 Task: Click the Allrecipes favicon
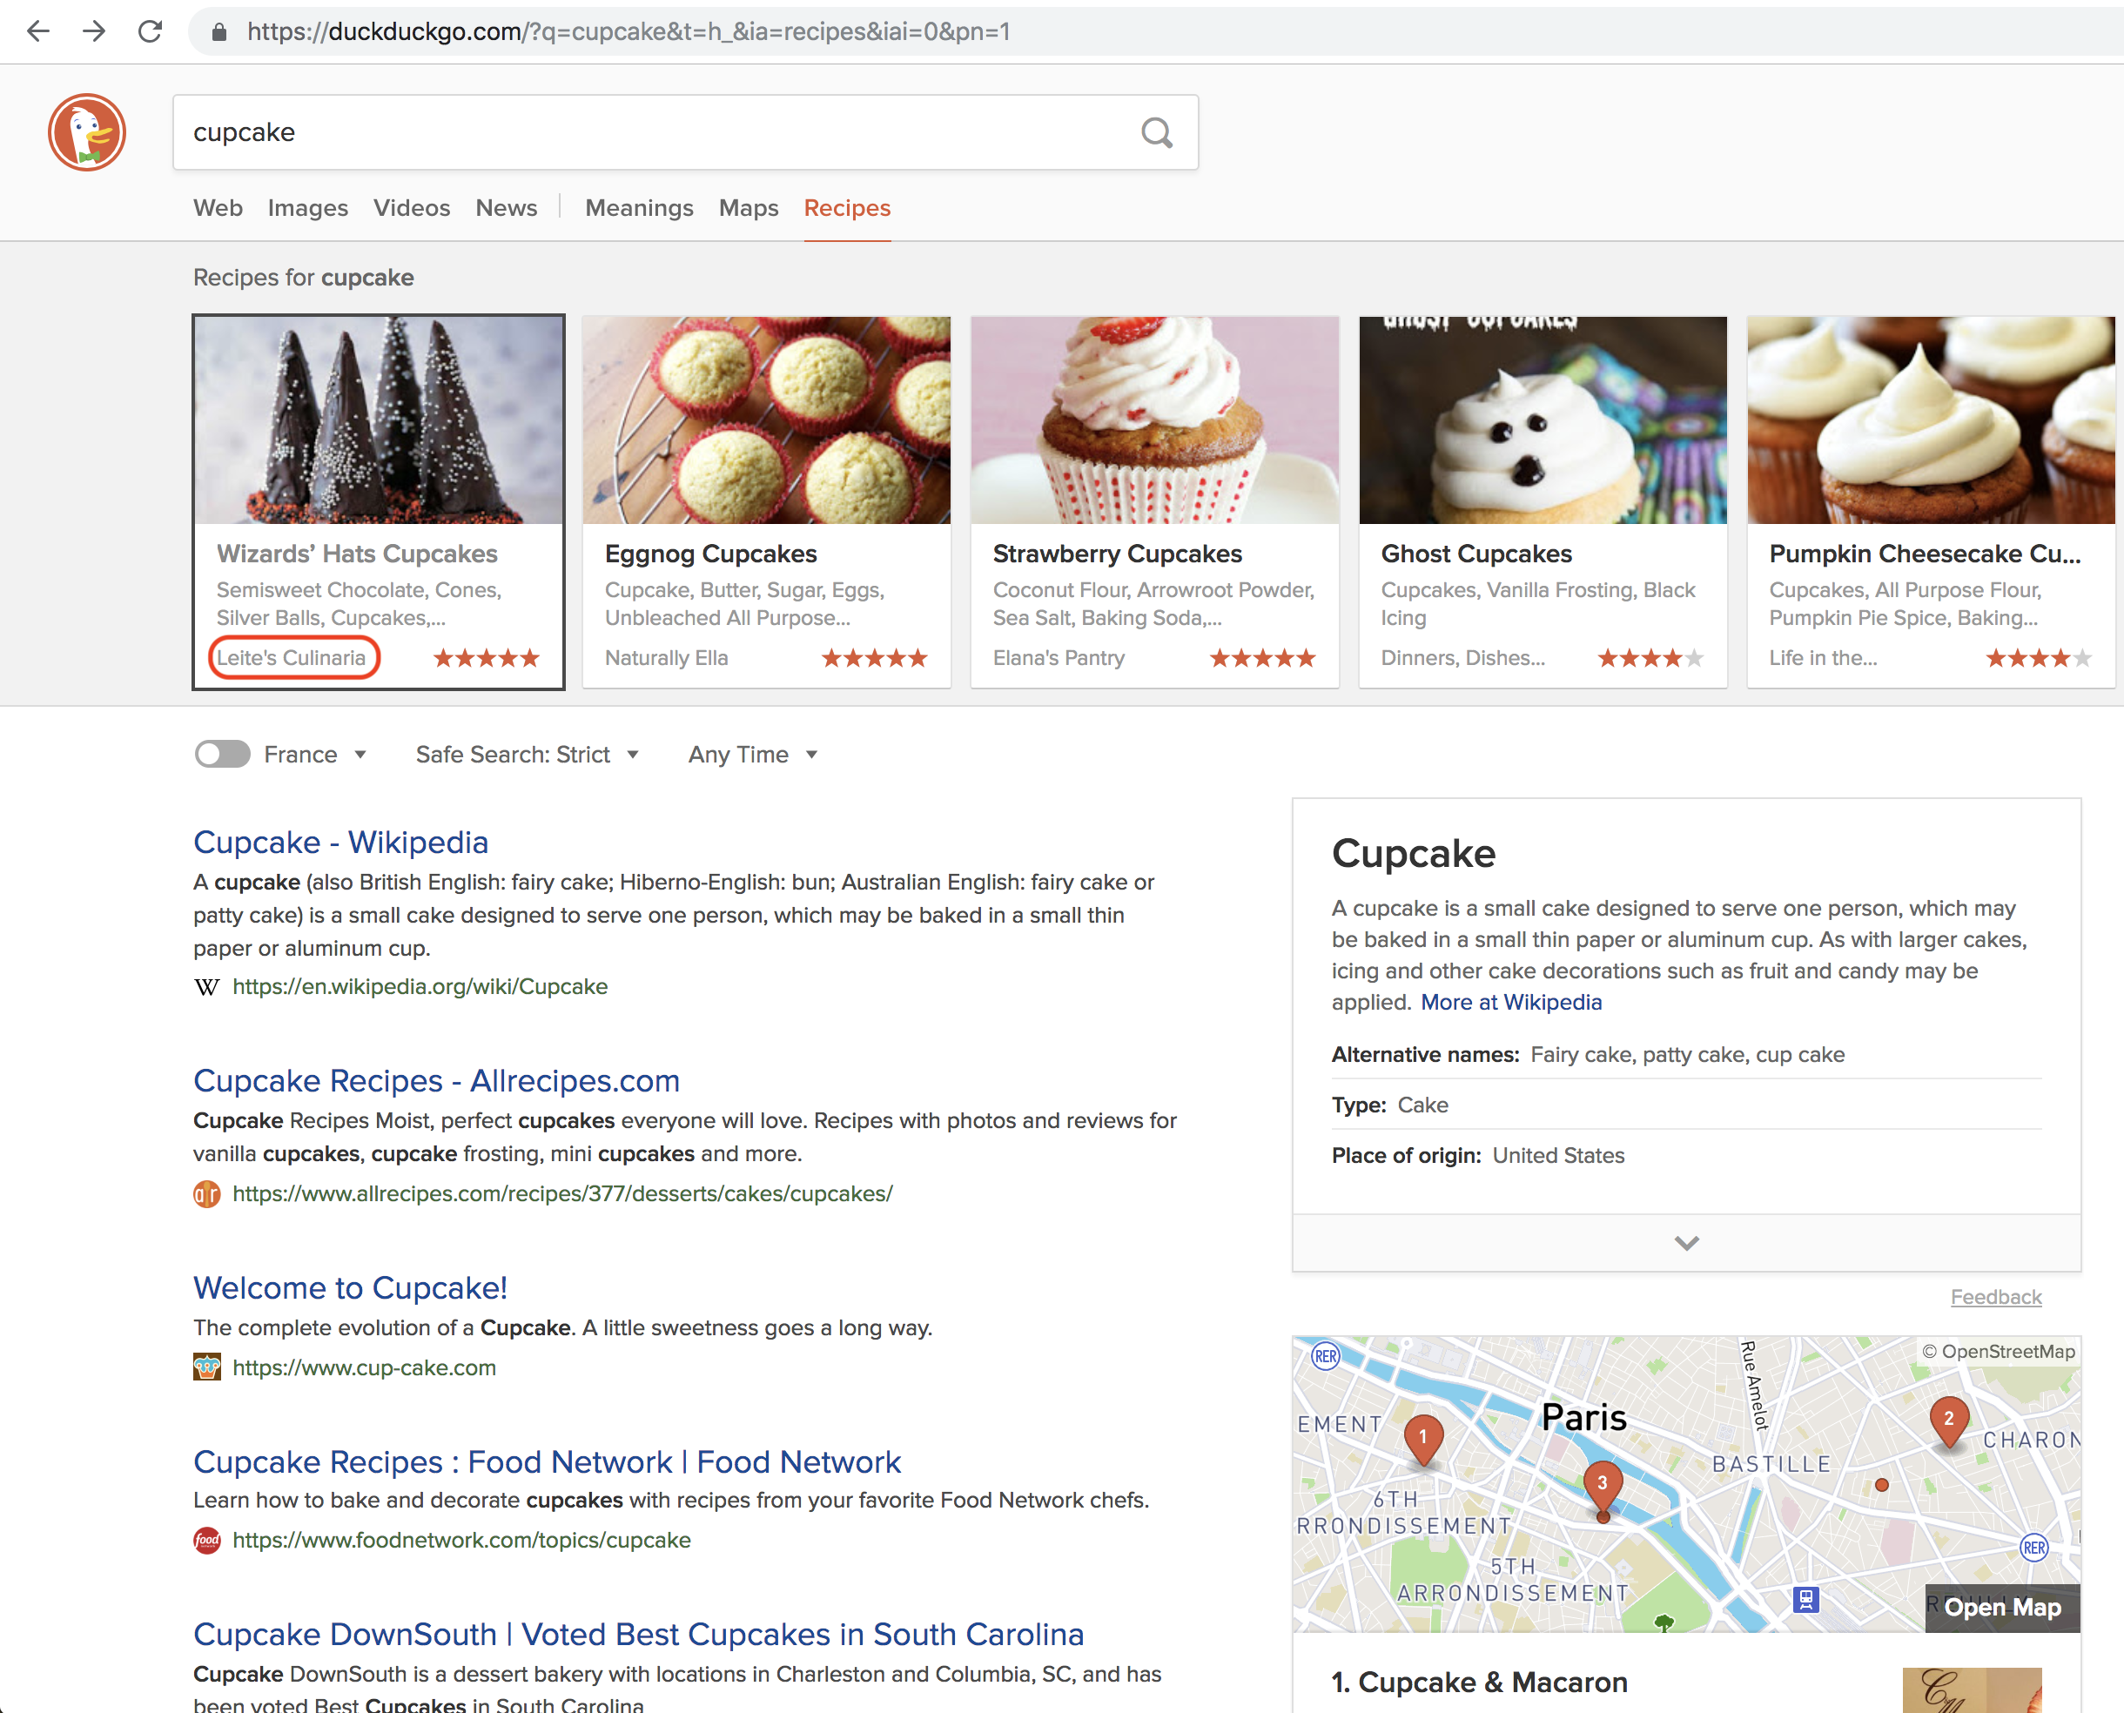point(206,1194)
